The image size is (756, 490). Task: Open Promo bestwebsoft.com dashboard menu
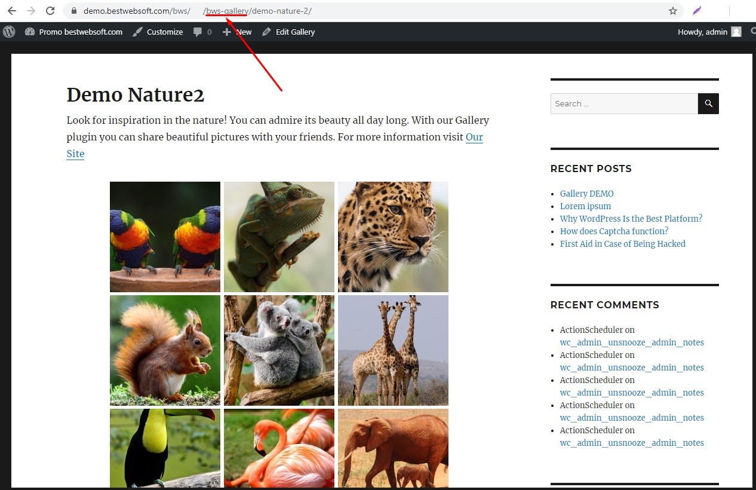[x=73, y=32]
